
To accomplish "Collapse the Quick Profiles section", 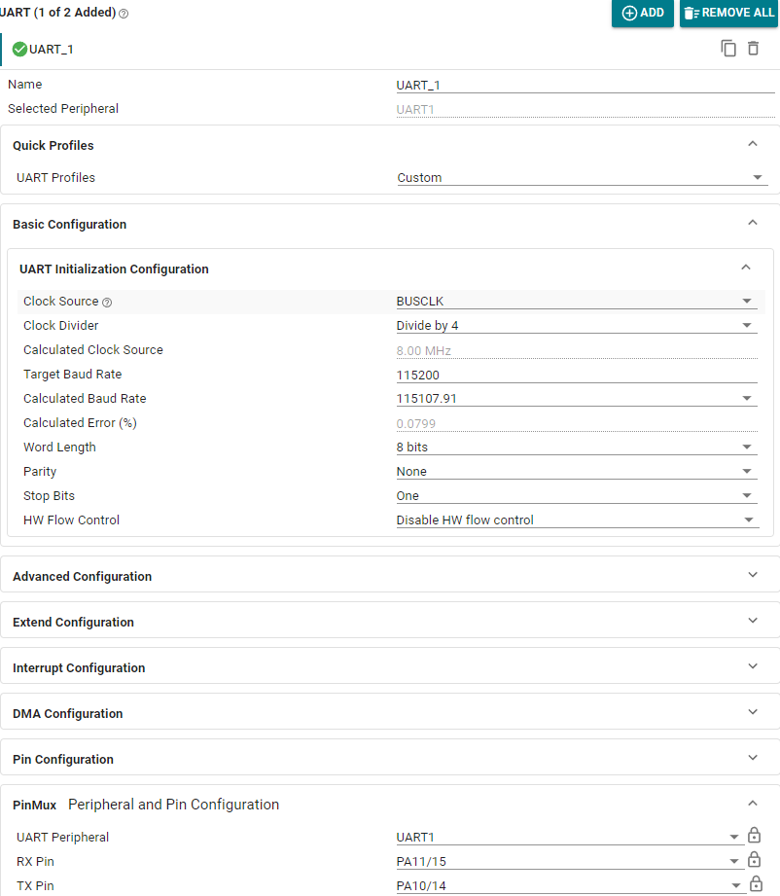I will [x=752, y=144].
